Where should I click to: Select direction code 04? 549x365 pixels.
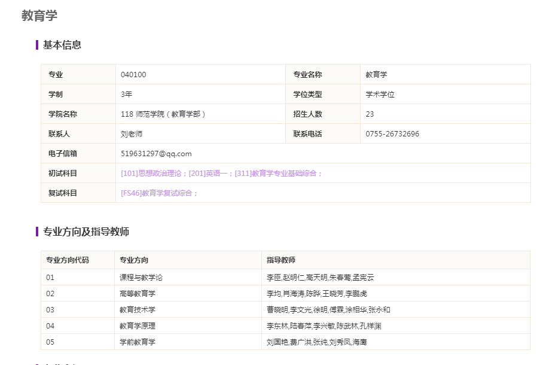tap(50, 326)
